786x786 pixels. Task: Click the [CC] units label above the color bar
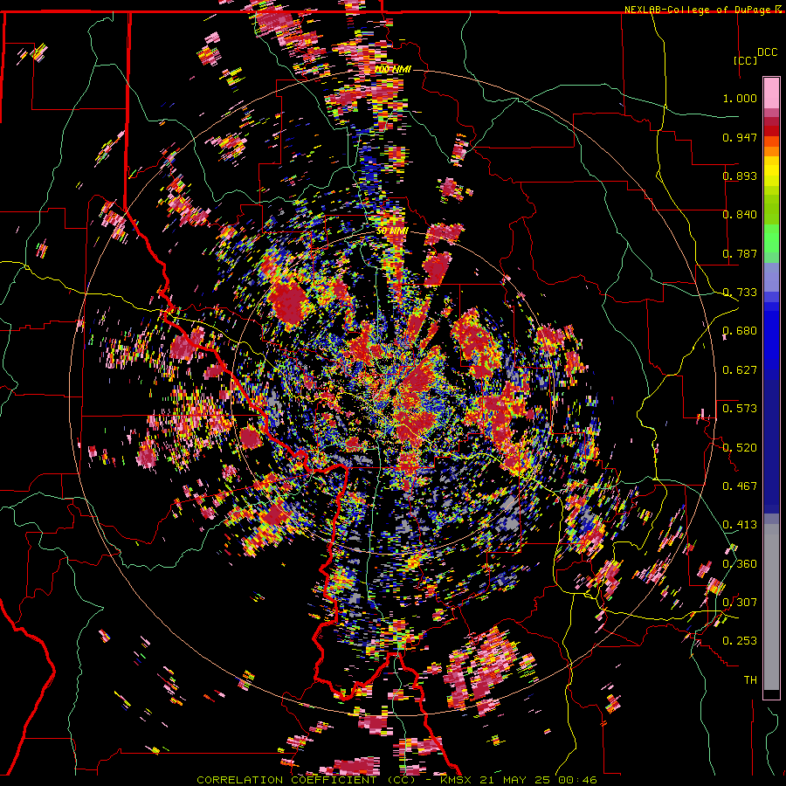pyautogui.click(x=745, y=60)
